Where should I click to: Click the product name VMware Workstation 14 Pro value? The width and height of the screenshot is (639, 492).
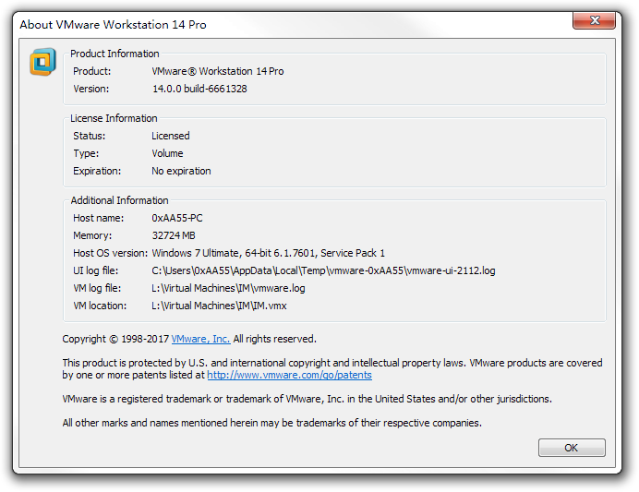tap(218, 71)
